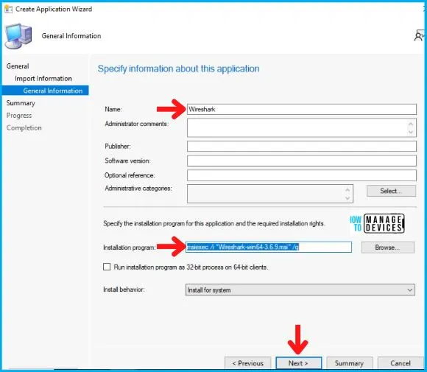
Task: Click the Optional reference input field
Action: coord(302,175)
